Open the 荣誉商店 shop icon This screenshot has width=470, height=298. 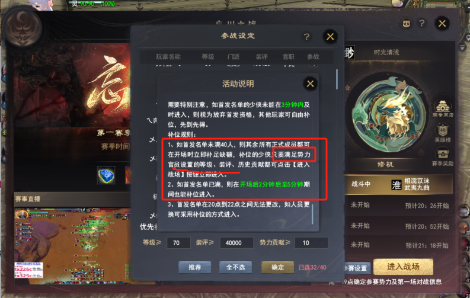click(442, 109)
